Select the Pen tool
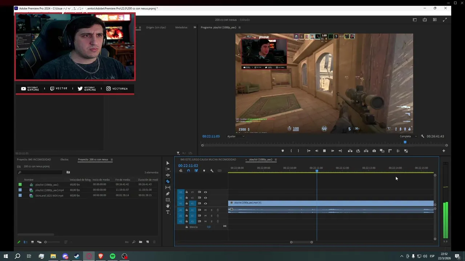 pos(167,194)
